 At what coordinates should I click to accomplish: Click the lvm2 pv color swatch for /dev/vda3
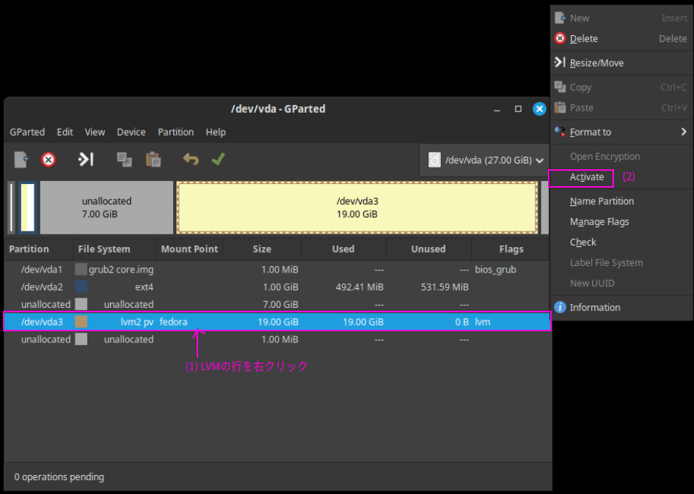[x=81, y=322]
